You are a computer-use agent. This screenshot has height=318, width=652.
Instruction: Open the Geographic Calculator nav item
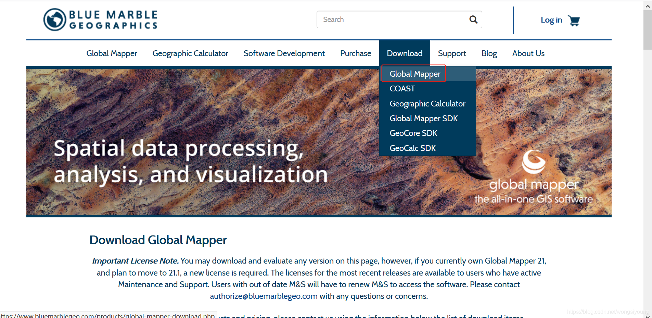190,53
